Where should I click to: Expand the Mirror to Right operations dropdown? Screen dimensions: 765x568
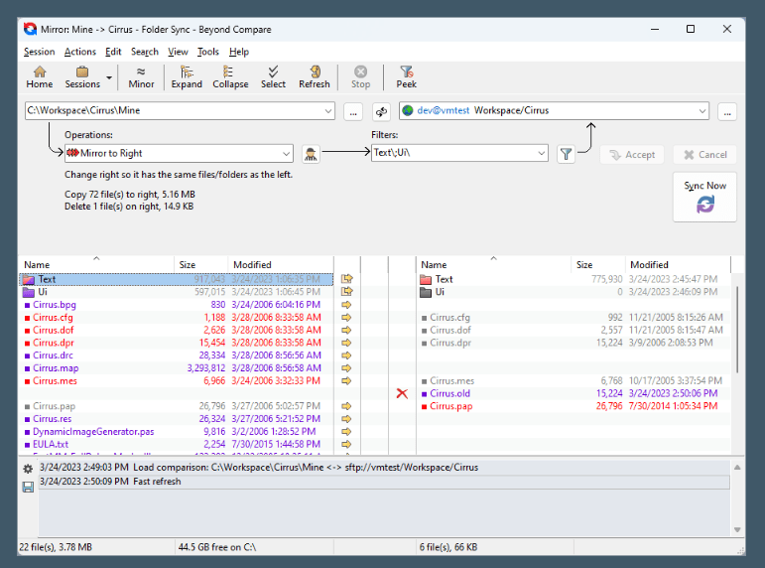(x=286, y=154)
